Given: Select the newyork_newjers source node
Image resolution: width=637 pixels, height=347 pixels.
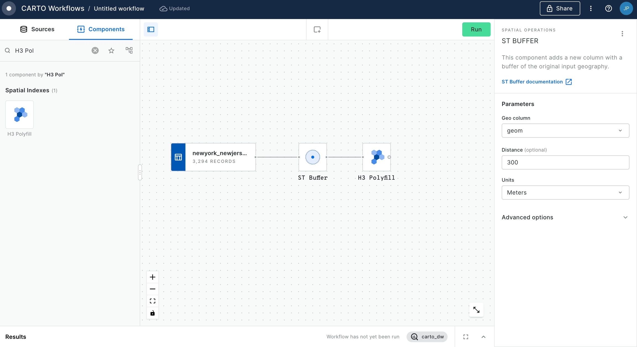Looking at the screenshot, I should 213,157.
